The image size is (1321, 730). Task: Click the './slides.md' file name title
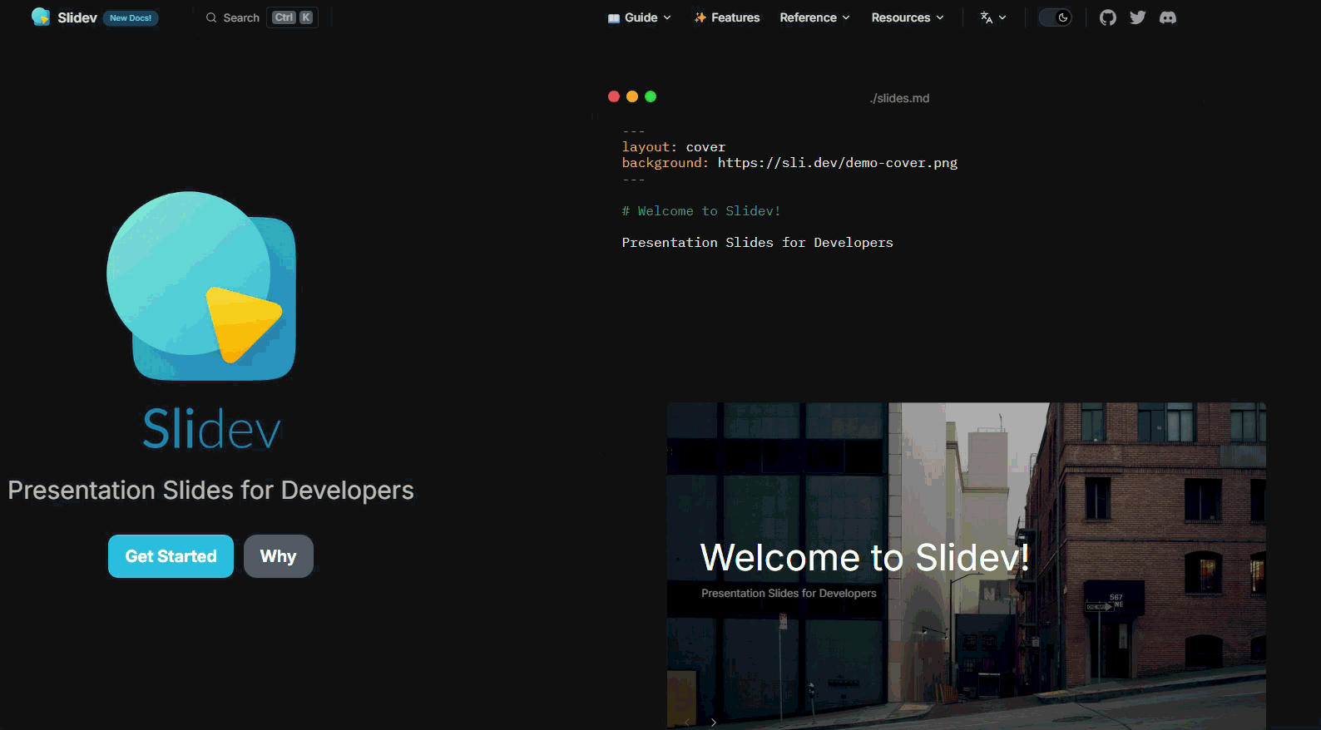pyautogui.click(x=899, y=98)
